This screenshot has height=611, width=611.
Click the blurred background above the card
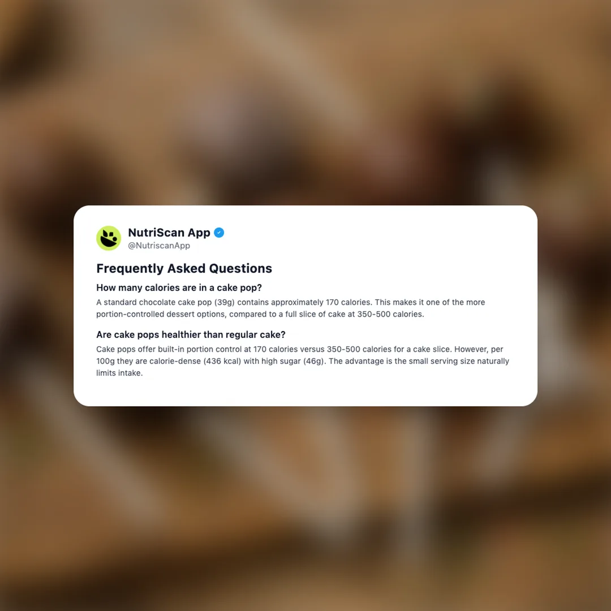(305, 101)
